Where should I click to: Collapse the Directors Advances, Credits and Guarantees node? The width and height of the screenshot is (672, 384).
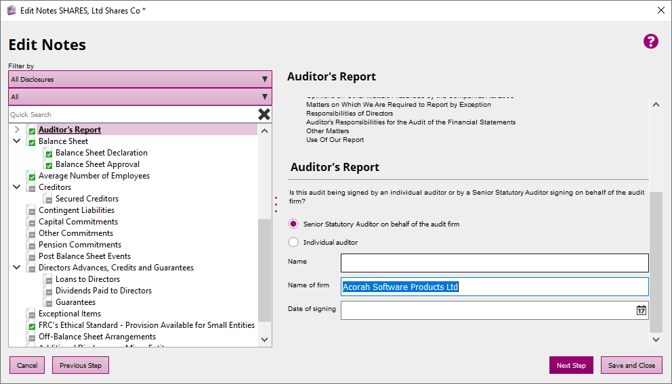[x=17, y=268]
